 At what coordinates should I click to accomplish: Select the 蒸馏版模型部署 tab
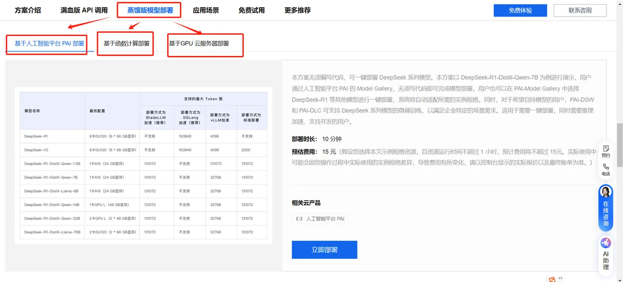tap(150, 10)
